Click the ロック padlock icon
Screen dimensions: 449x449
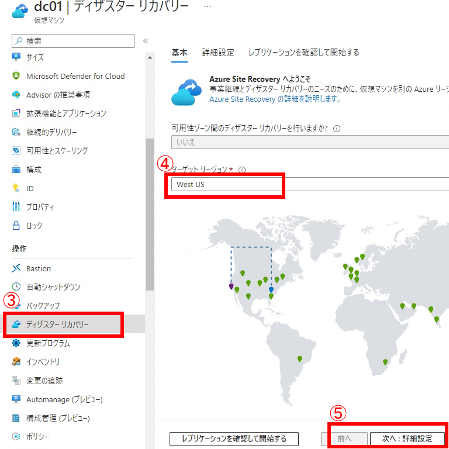click(x=16, y=226)
